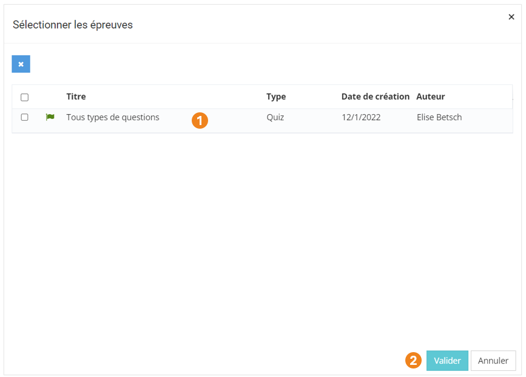Select the Tous types de questions title
Screen dimensions: 526x377
pos(113,117)
